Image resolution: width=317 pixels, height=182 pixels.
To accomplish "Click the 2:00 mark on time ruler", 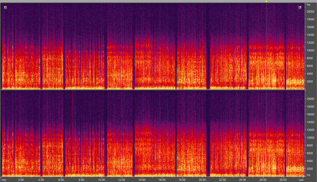I will (21, 180).
